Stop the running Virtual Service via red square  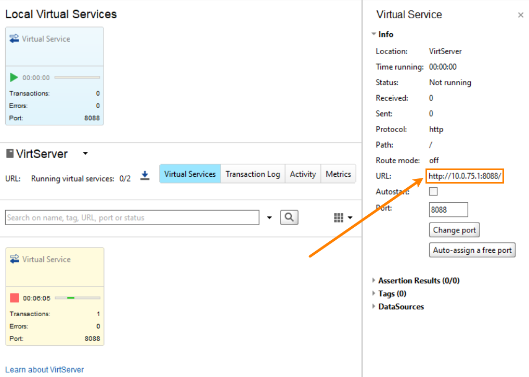(x=14, y=297)
